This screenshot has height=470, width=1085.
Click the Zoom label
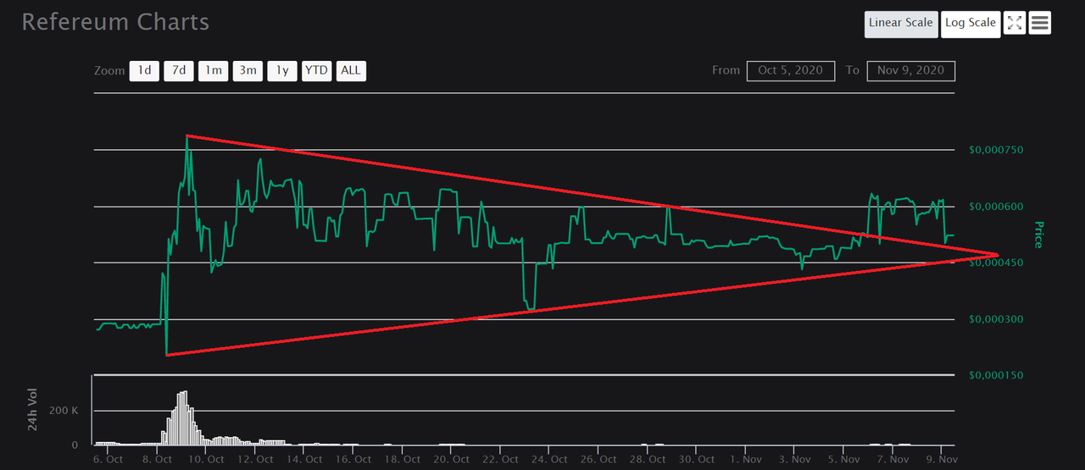pyautogui.click(x=109, y=70)
